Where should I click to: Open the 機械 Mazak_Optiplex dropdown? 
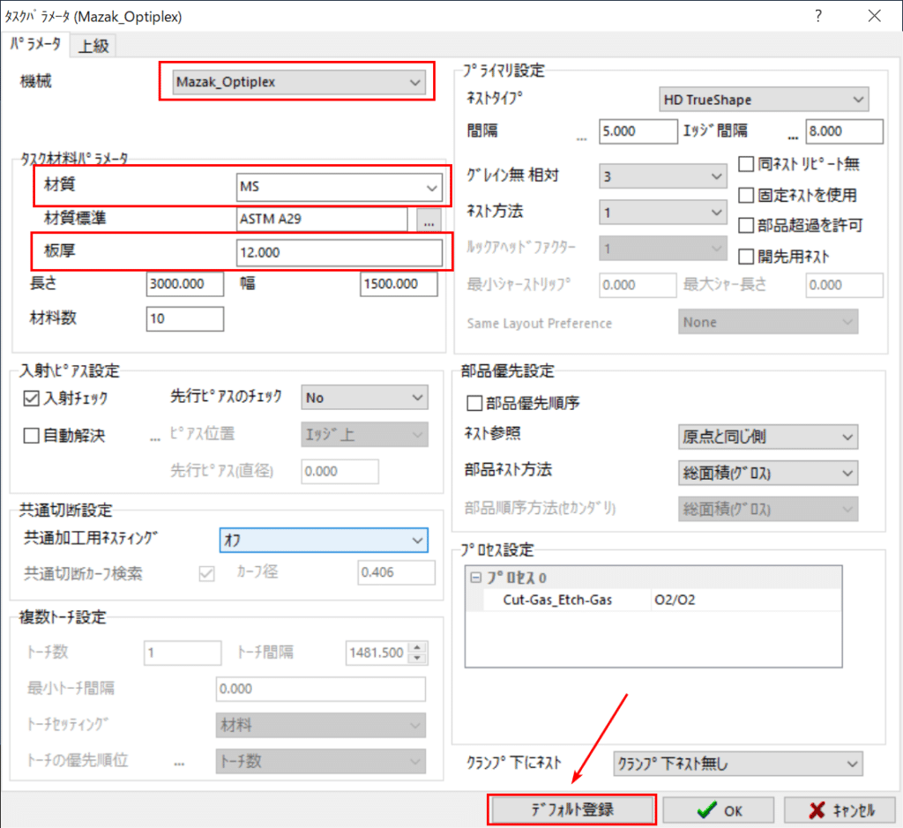299,82
